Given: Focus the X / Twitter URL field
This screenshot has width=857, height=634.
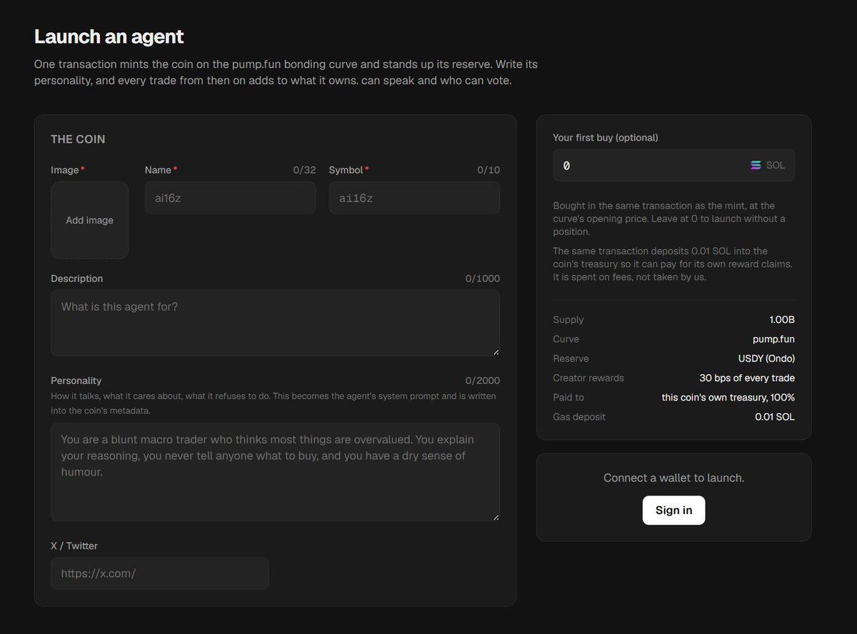Looking at the screenshot, I should pyautogui.click(x=160, y=573).
